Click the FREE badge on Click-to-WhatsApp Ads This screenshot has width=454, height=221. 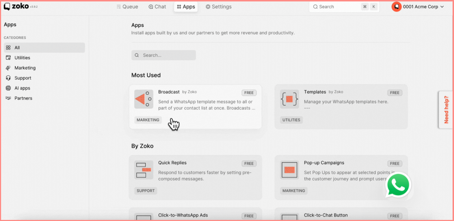pyautogui.click(x=249, y=216)
